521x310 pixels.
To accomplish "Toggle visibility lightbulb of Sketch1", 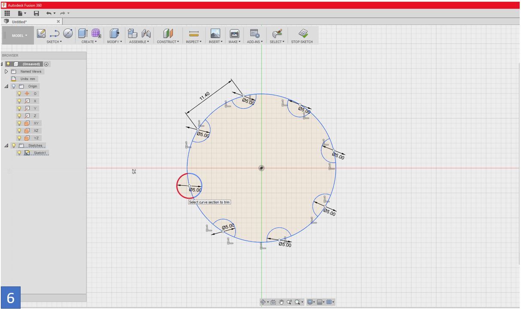I will point(19,153).
